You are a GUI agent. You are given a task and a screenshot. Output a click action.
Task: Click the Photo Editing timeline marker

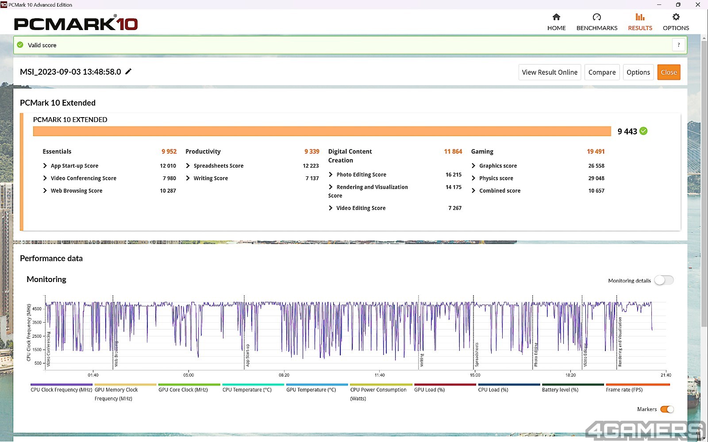pos(535,354)
